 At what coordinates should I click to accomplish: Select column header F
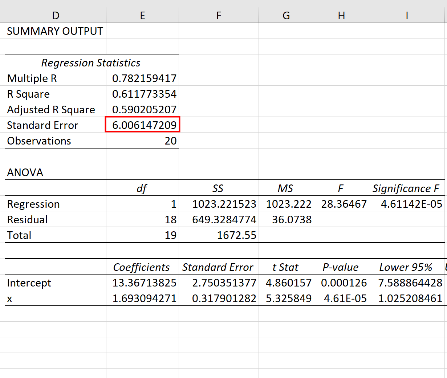pyautogui.click(x=218, y=15)
